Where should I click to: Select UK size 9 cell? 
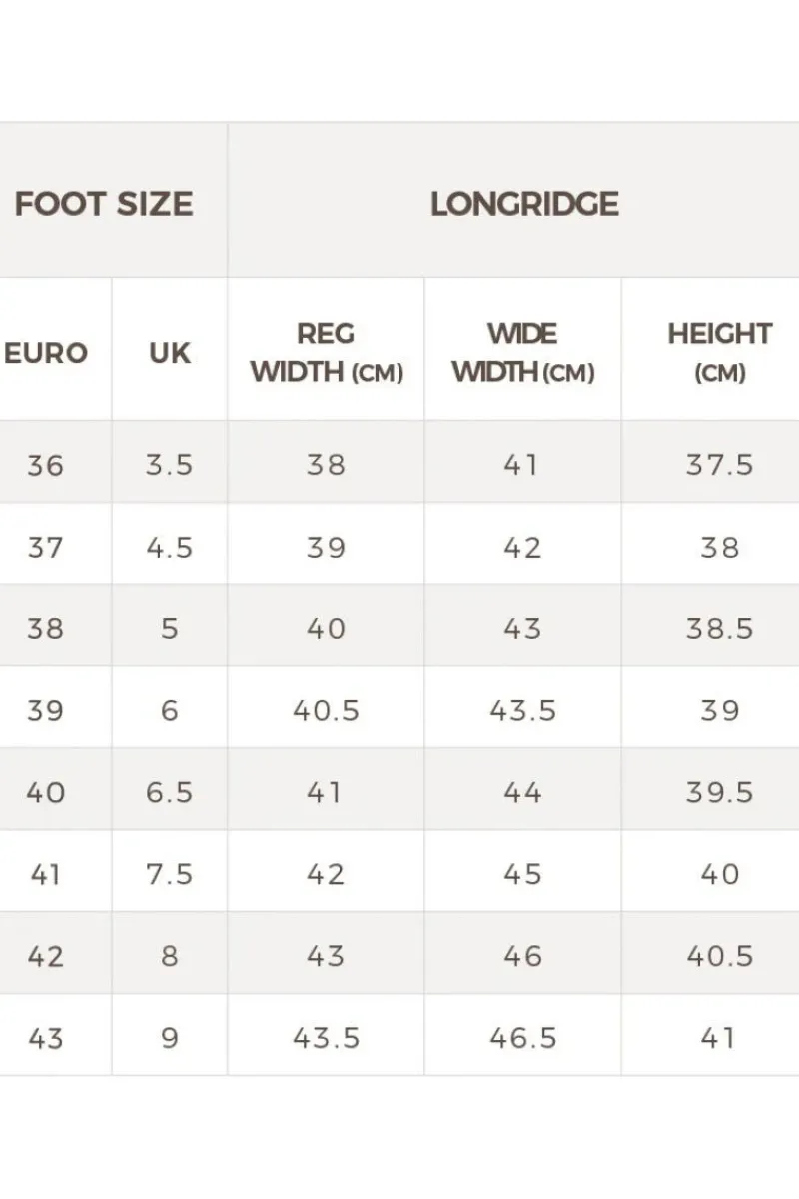(x=169, y=1038)
